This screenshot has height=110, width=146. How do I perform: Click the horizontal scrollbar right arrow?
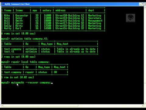[x=143, y=106]
